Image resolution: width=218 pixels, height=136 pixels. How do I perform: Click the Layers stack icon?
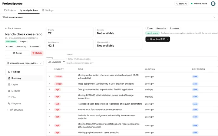point(9,84)
